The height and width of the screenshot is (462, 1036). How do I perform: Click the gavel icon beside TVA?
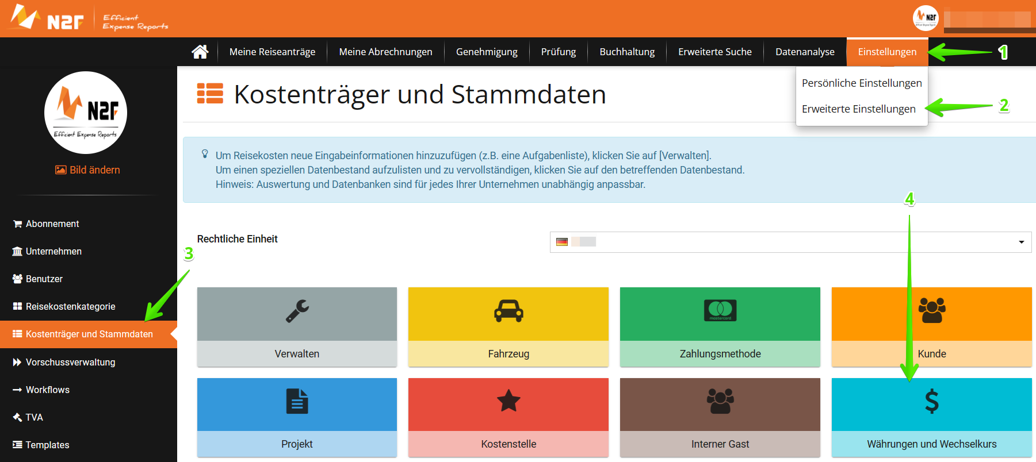17,417
